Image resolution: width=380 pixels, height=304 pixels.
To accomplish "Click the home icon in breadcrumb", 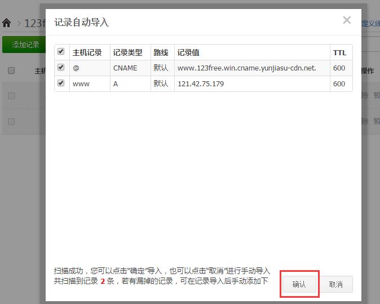I will (7, 23).
